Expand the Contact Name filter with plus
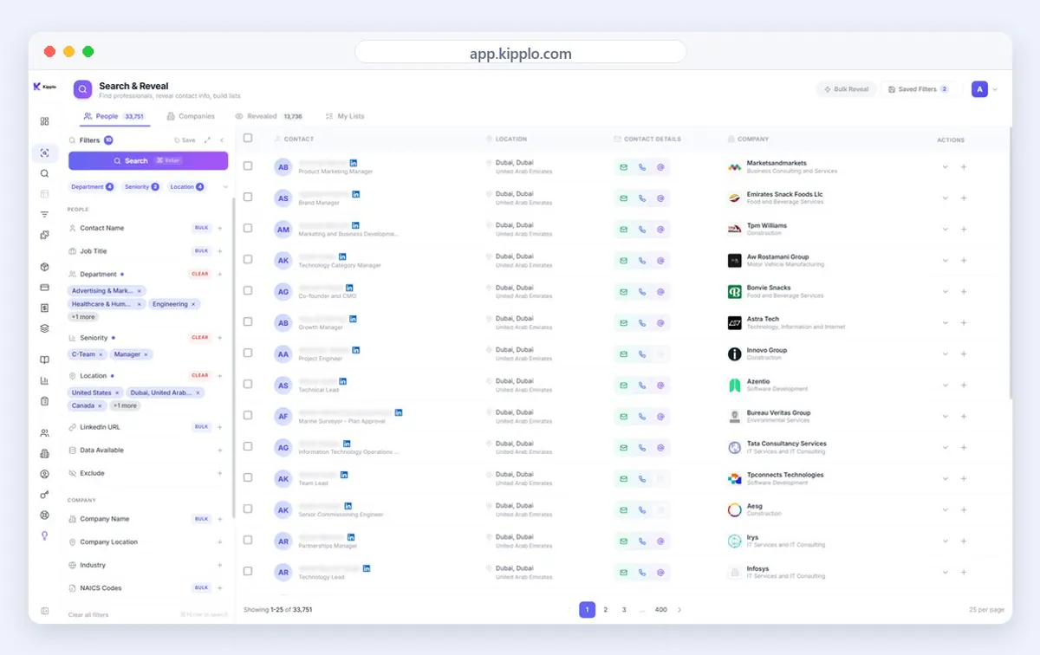Screen dimensions: 1040x655 [220, 228]
